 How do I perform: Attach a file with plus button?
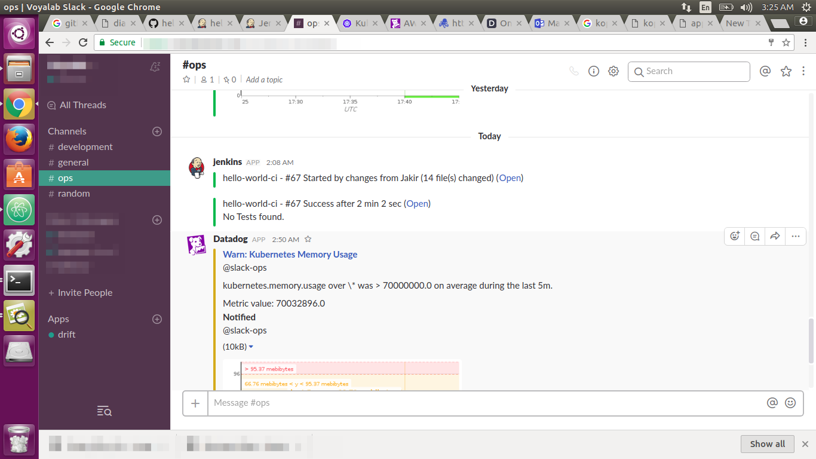[195, 403]
